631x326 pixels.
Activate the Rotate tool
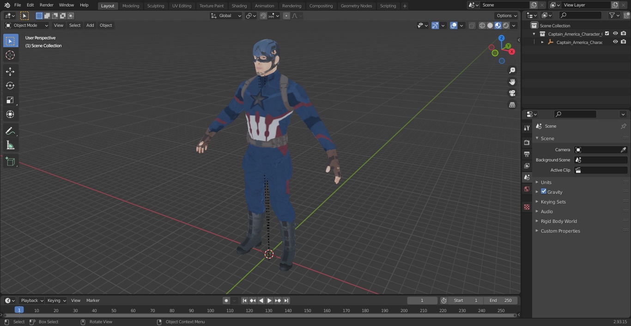pyautogui.click(x=10, y=86)
